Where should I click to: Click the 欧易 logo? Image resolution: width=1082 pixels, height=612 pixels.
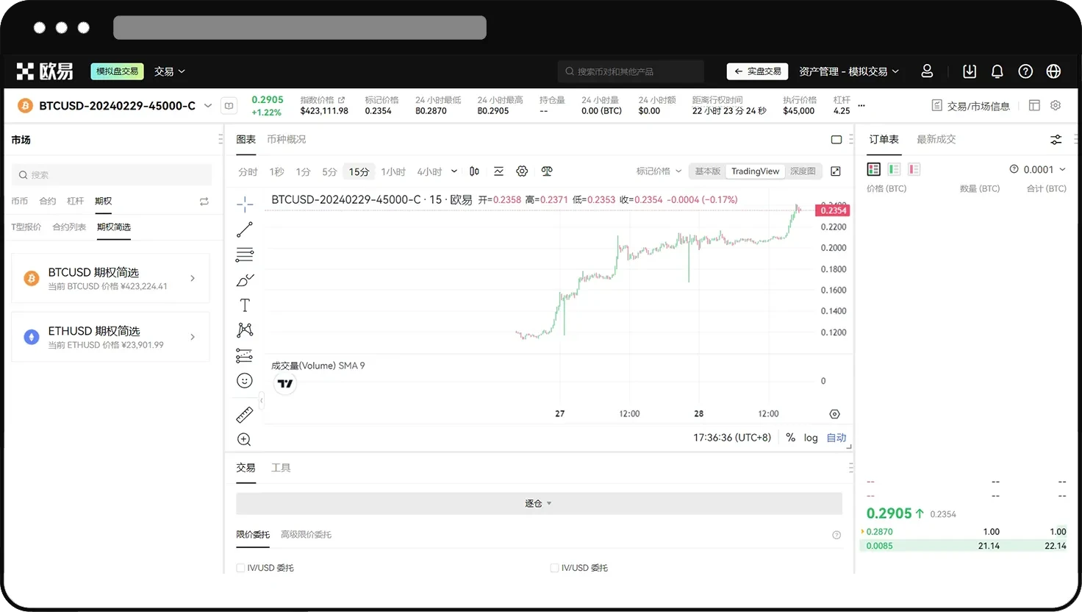tap(45, 71)
